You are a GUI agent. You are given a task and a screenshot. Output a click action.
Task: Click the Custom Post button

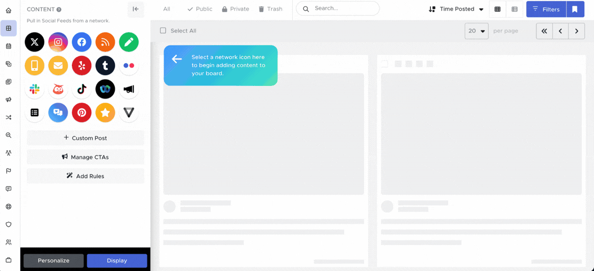[x=86, y=138]
